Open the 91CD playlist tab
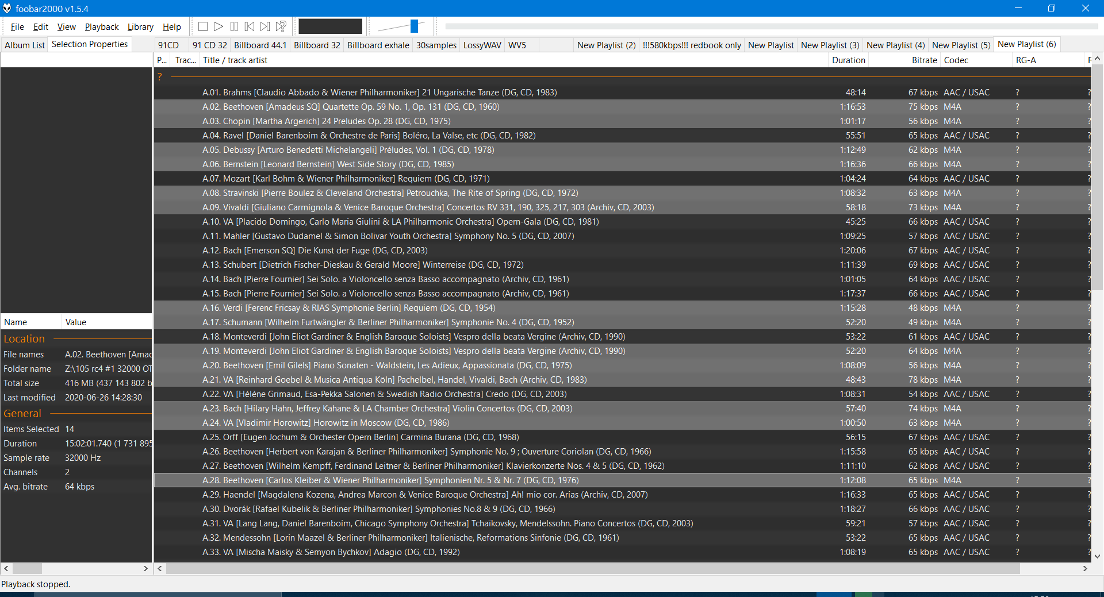This screenshot has height=597, width=1104. [168, 45]
